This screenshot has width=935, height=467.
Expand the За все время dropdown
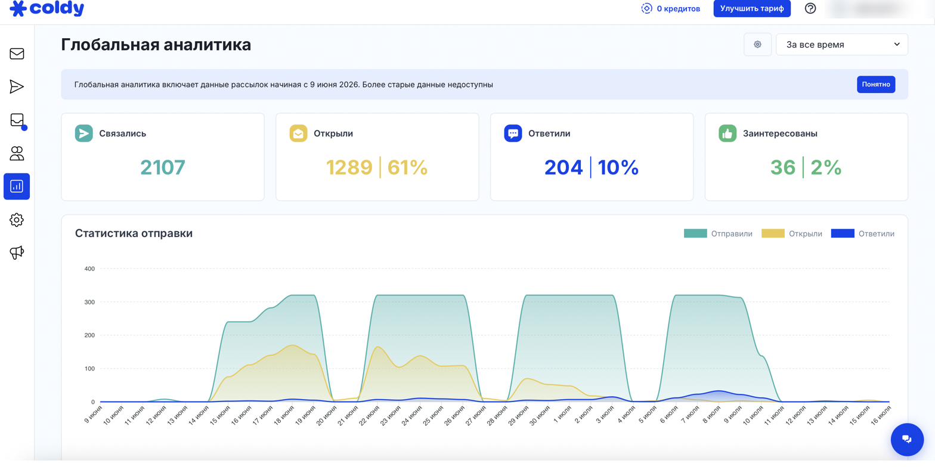tap(841, 45)
